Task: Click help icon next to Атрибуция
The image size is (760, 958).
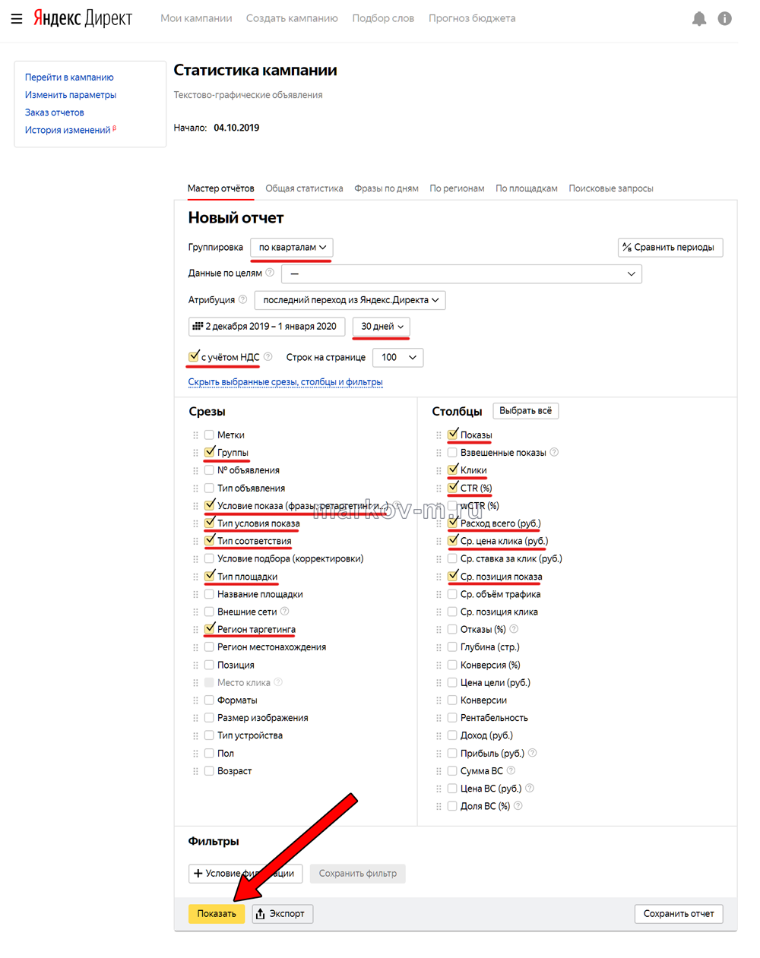Action: [x=243, y=299]
